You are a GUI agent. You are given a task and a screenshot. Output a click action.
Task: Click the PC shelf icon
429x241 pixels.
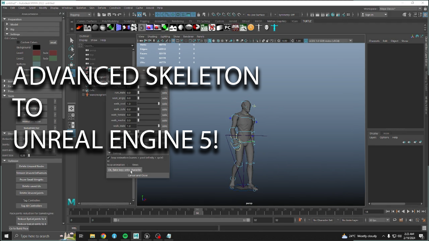[228, 27]
